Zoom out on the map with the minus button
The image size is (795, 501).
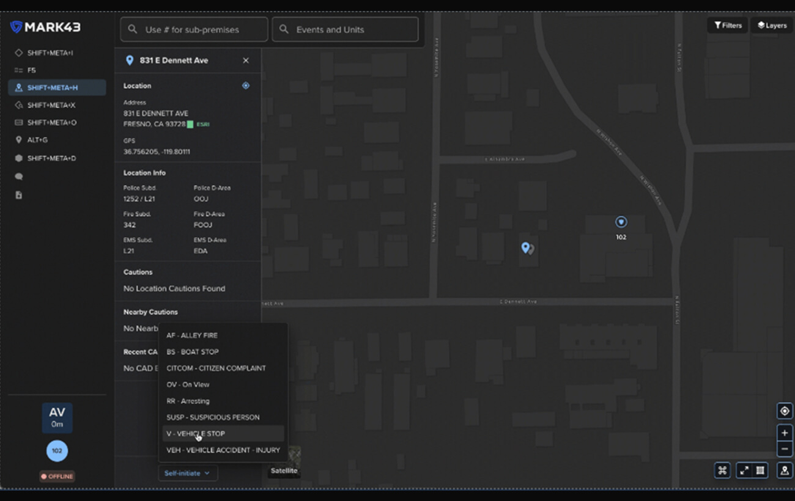pos(785,448)
